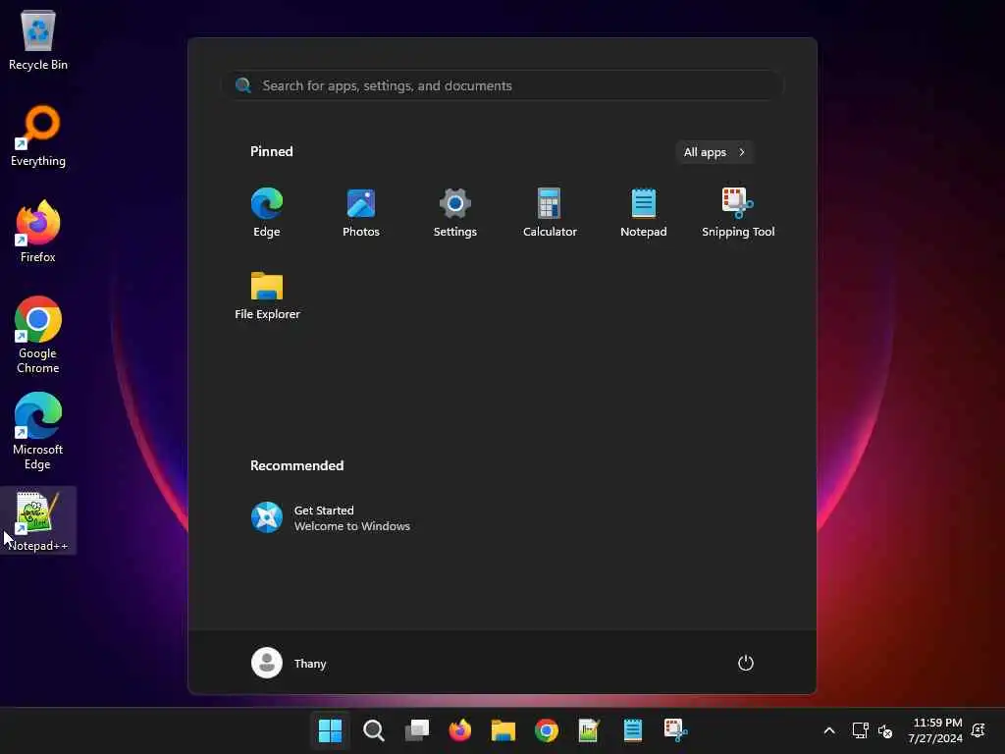
Task: Select the Notepad++ desktop shortcut
Action: click(38, 520)
